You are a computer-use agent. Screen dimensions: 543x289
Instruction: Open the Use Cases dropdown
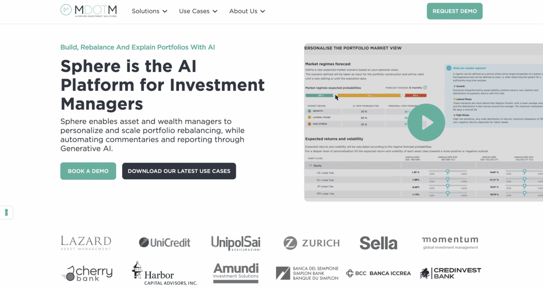pos(198,11)
